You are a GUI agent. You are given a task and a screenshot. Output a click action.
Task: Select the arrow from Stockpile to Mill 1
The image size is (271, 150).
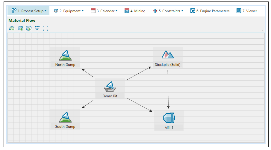[x=168, y=89]
